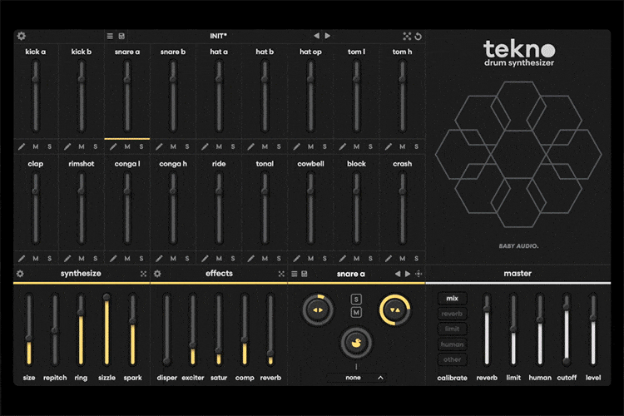The height and width of the screenshot is (416, 624).
Task: Click the pencil edit icon under cowbell
Action: pos(297,259)
